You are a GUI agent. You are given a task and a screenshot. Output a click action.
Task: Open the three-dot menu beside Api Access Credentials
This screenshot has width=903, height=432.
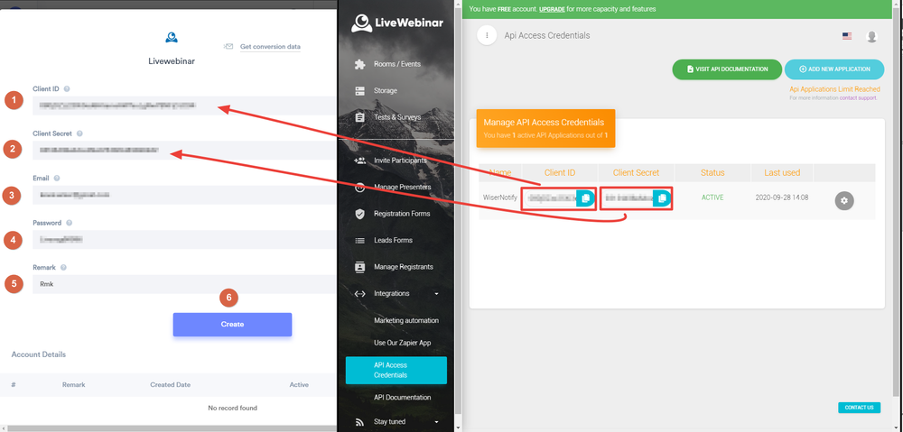click(x=487, y=36)
